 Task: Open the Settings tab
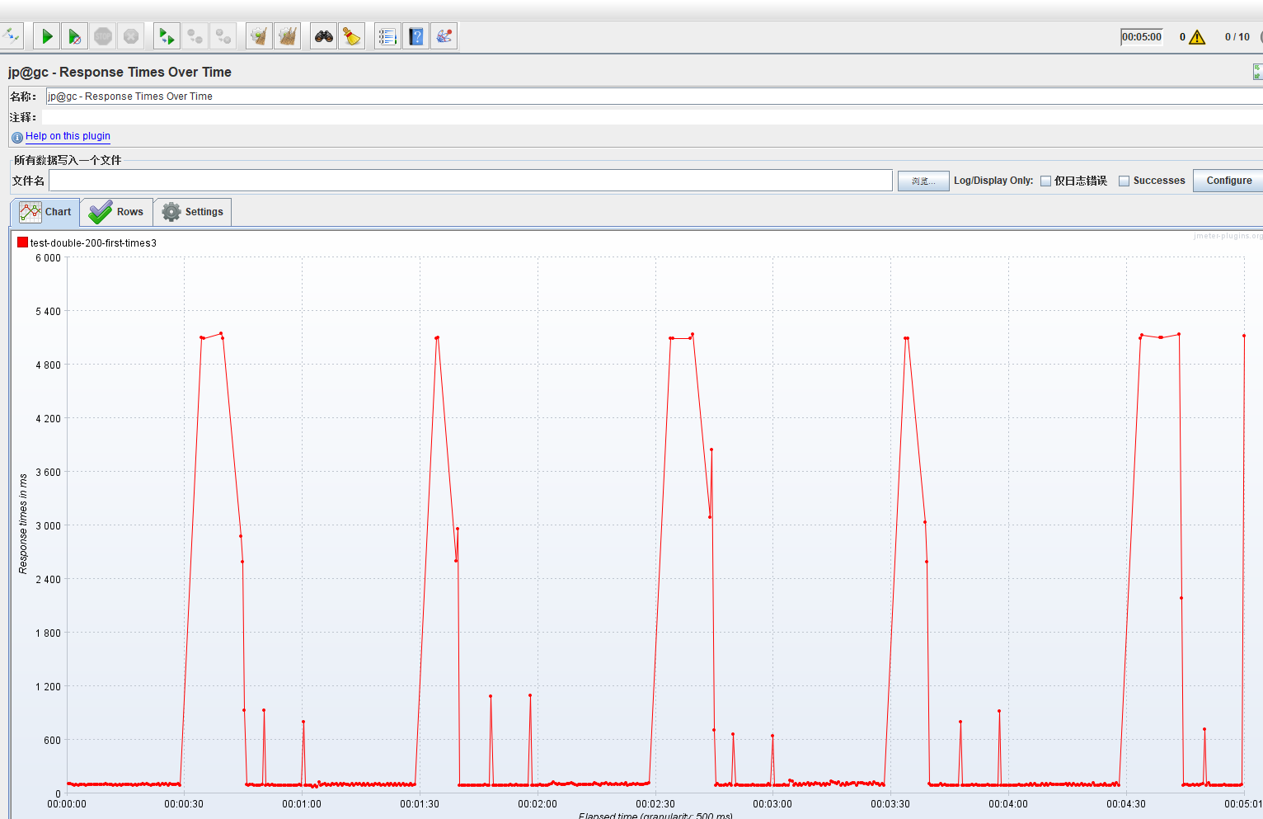pyautogui.click(x=193, y=212)
